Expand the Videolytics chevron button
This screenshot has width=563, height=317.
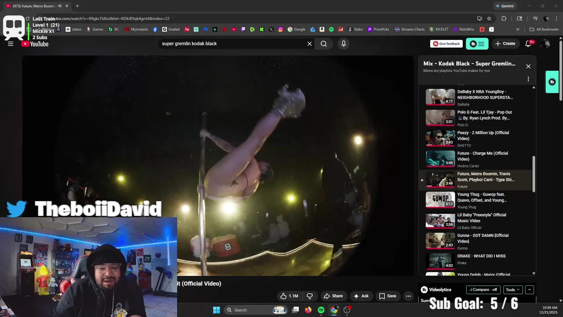pos(530,290)
